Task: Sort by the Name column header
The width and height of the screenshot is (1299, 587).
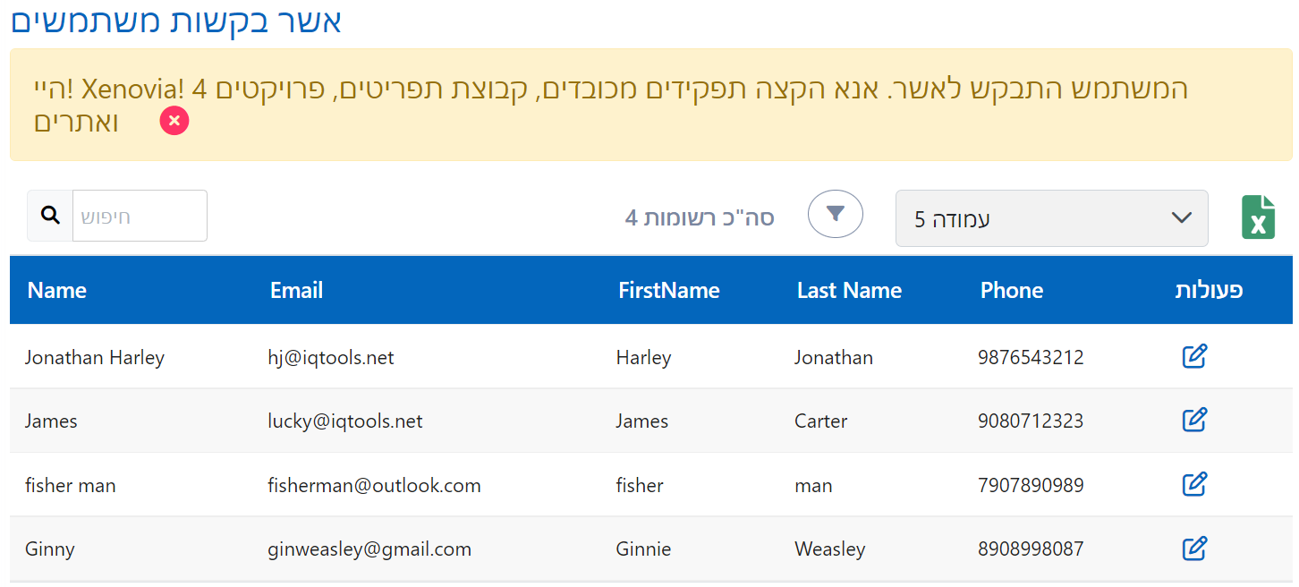Action: click(57, 291)
